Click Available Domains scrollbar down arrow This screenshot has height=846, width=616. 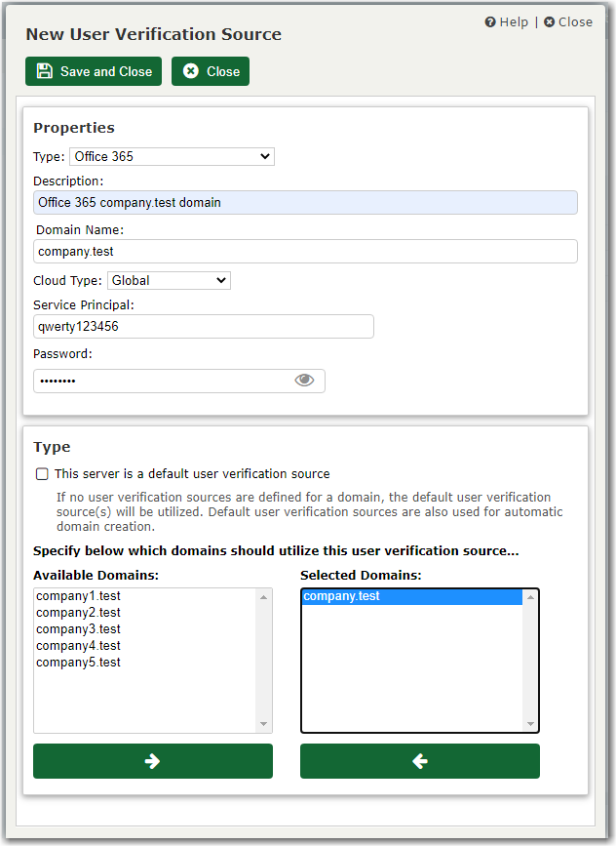click(263, 724)
